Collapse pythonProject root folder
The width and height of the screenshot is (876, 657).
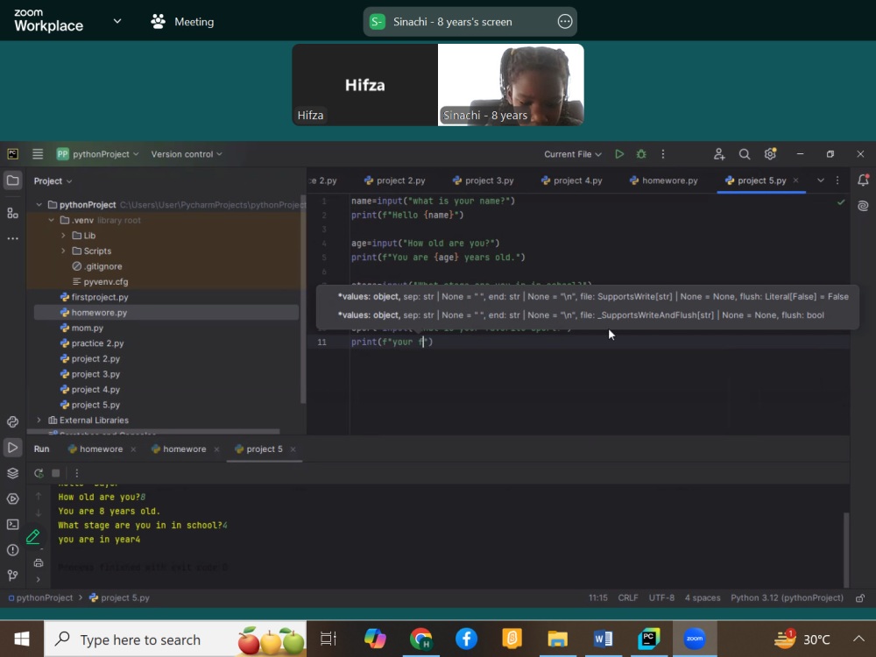(x=39, y=204)
